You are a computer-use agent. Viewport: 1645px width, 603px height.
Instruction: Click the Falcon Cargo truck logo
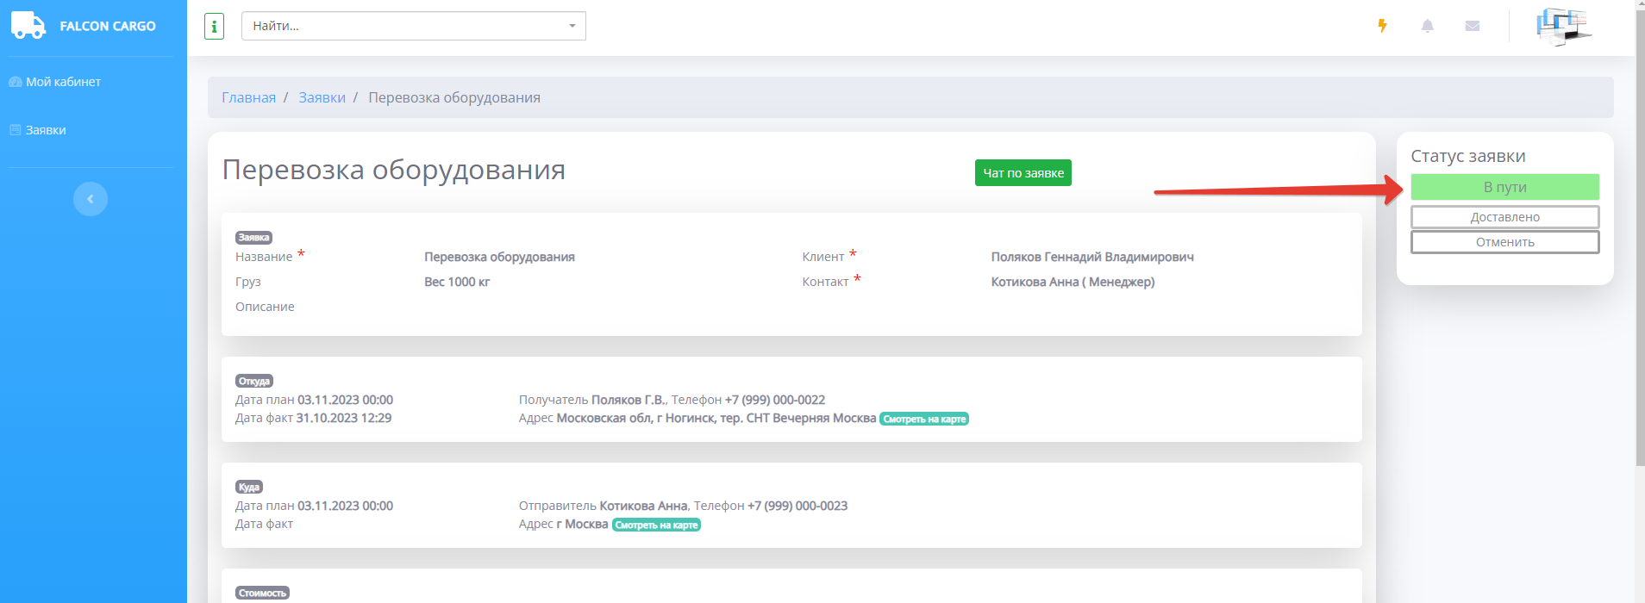pos(28,26)
